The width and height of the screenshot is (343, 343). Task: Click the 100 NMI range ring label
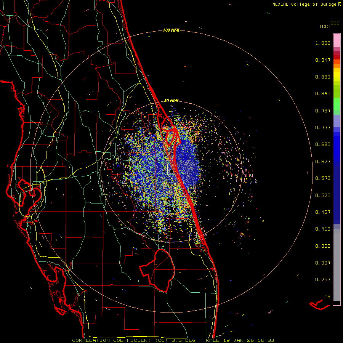click(171, 30)
